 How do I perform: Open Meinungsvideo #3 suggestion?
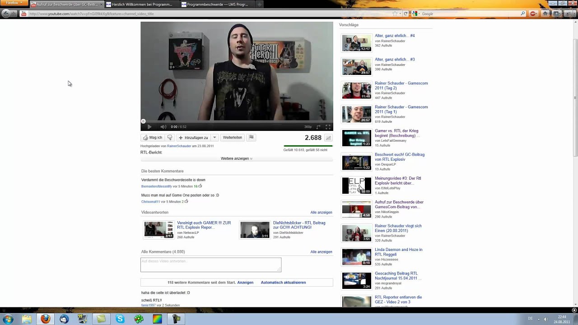pos(398,181)
